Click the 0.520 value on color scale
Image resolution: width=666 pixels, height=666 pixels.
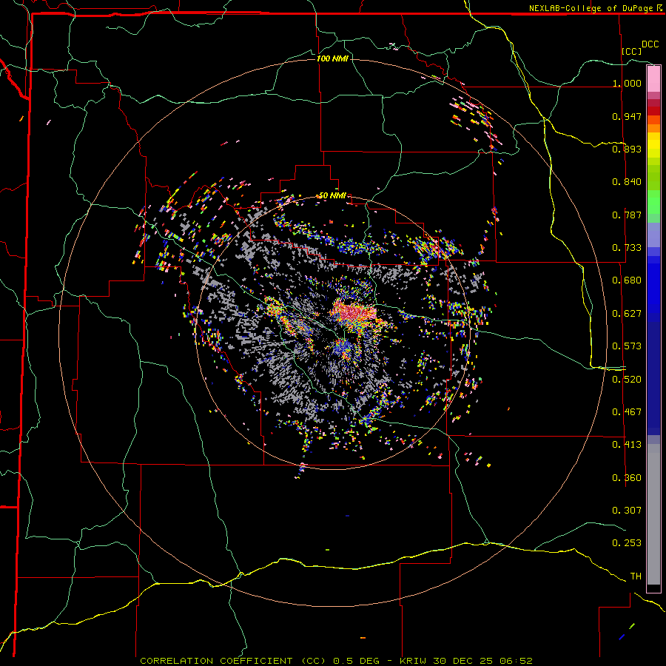[x=627, y=380]
